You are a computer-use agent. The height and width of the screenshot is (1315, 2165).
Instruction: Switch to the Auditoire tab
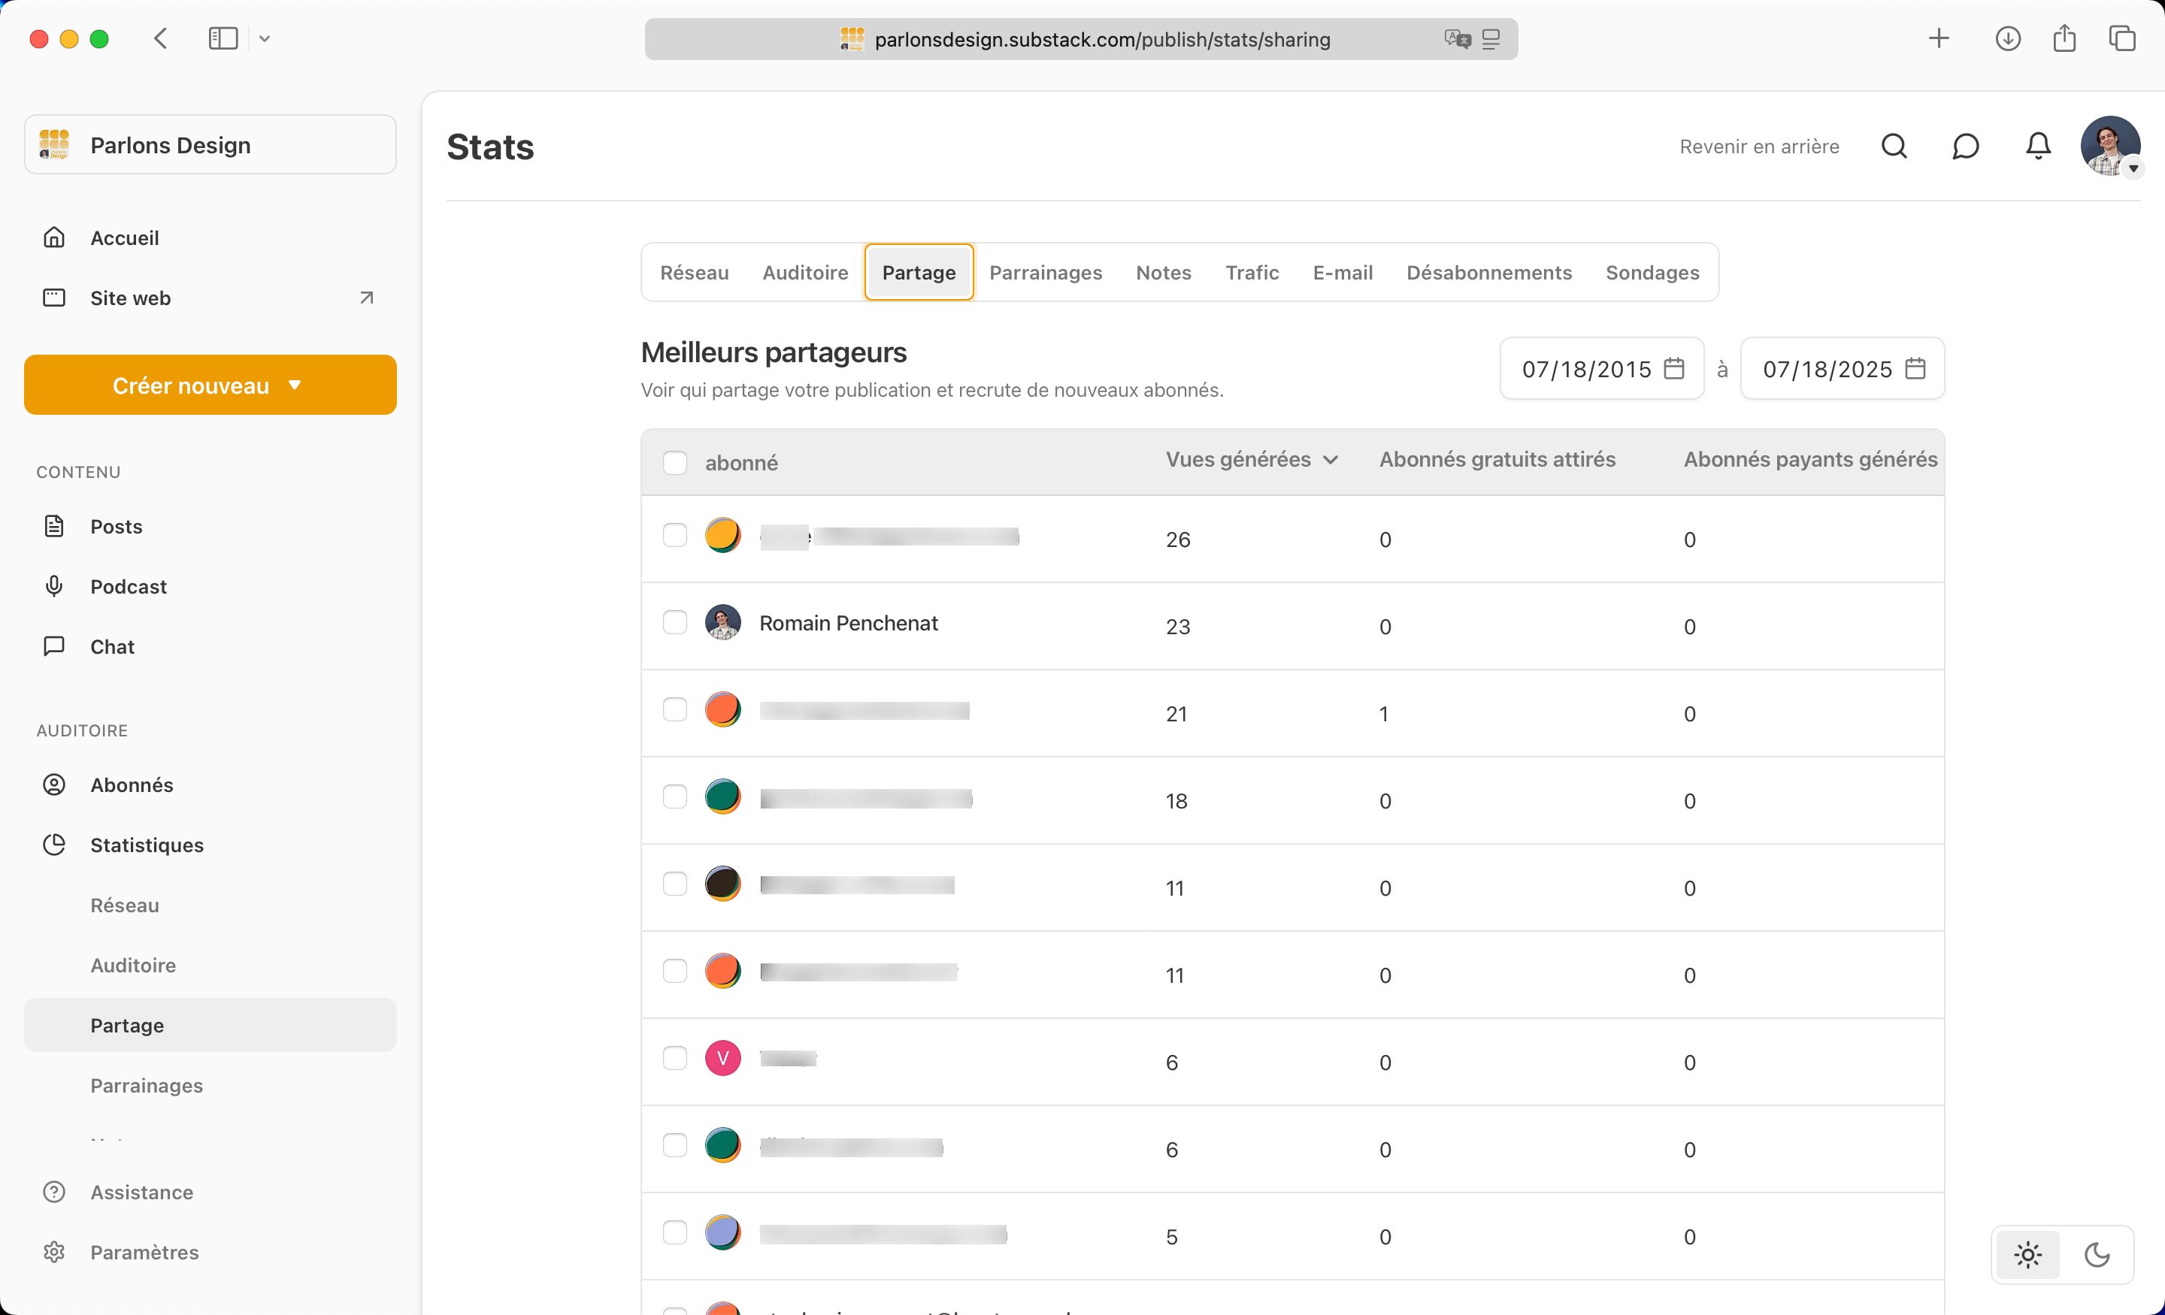point(805,272)
